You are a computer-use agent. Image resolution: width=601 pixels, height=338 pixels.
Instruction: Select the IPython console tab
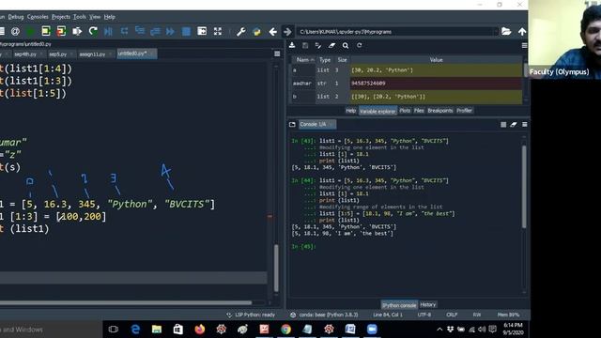click(399, 305)
